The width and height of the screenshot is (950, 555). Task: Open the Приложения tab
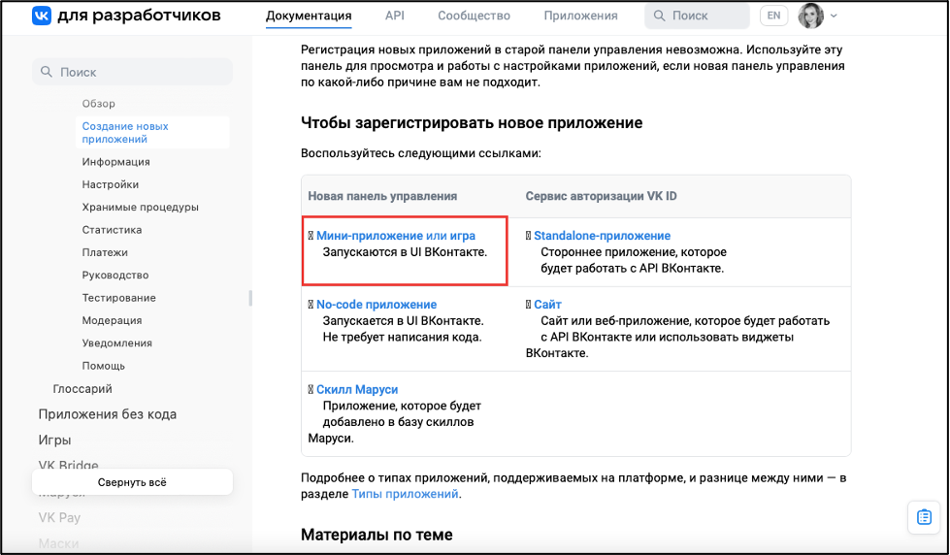(x=580, y=16)
